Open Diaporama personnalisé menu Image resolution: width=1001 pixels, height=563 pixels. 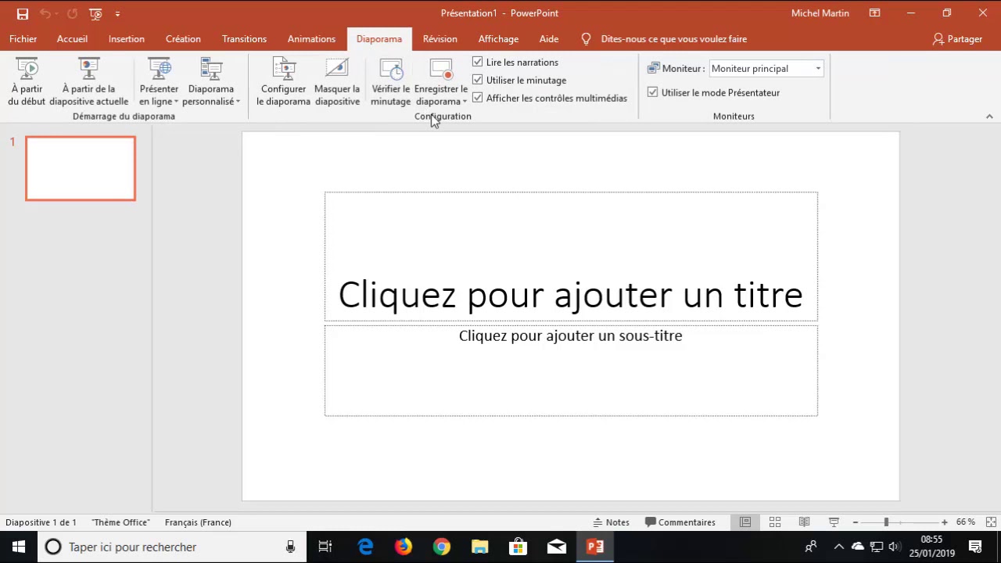pos(211,81)
